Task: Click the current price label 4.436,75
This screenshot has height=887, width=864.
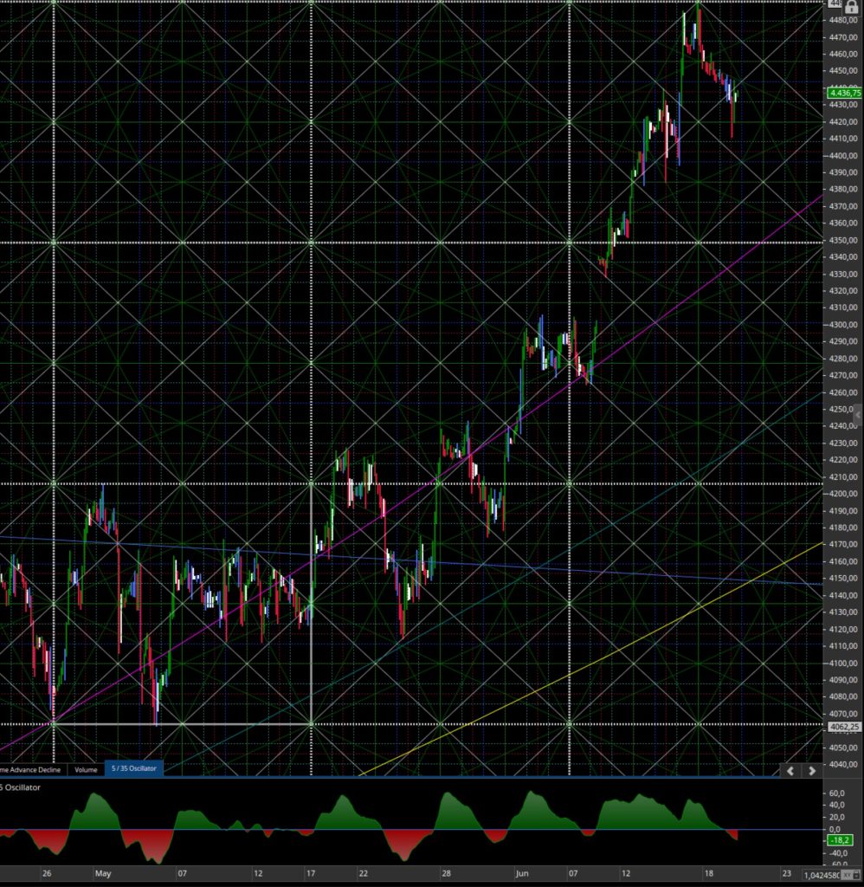Action: click(844, 93)
